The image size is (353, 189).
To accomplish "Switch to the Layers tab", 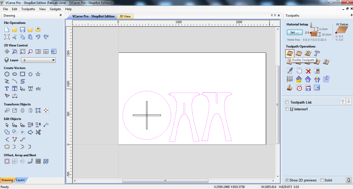I will click(x=20, y=180).
